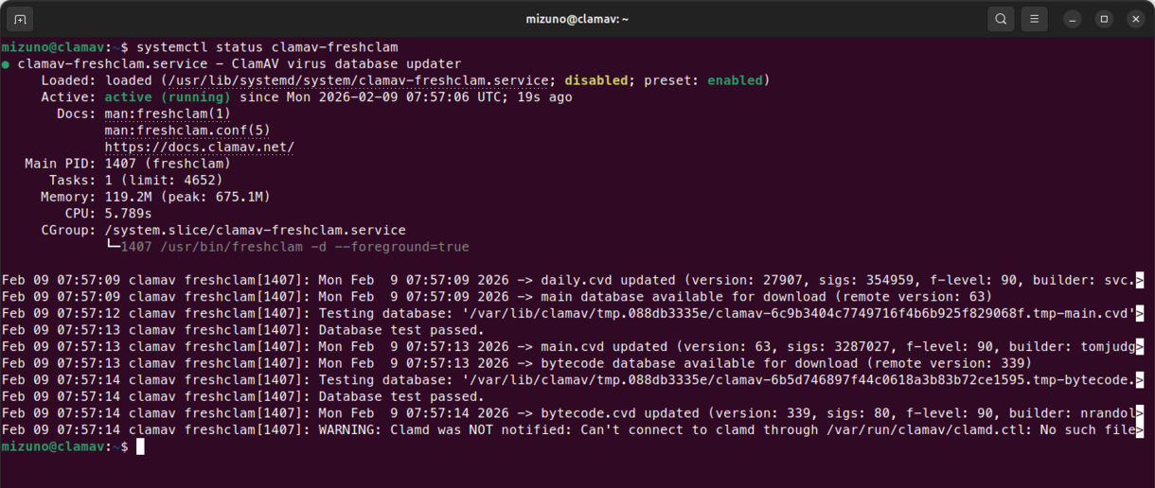The image size is (1155, 488).
Task: Open the terminal hamburger menu
Action: pyautogui.click(x=1034, y=19)
